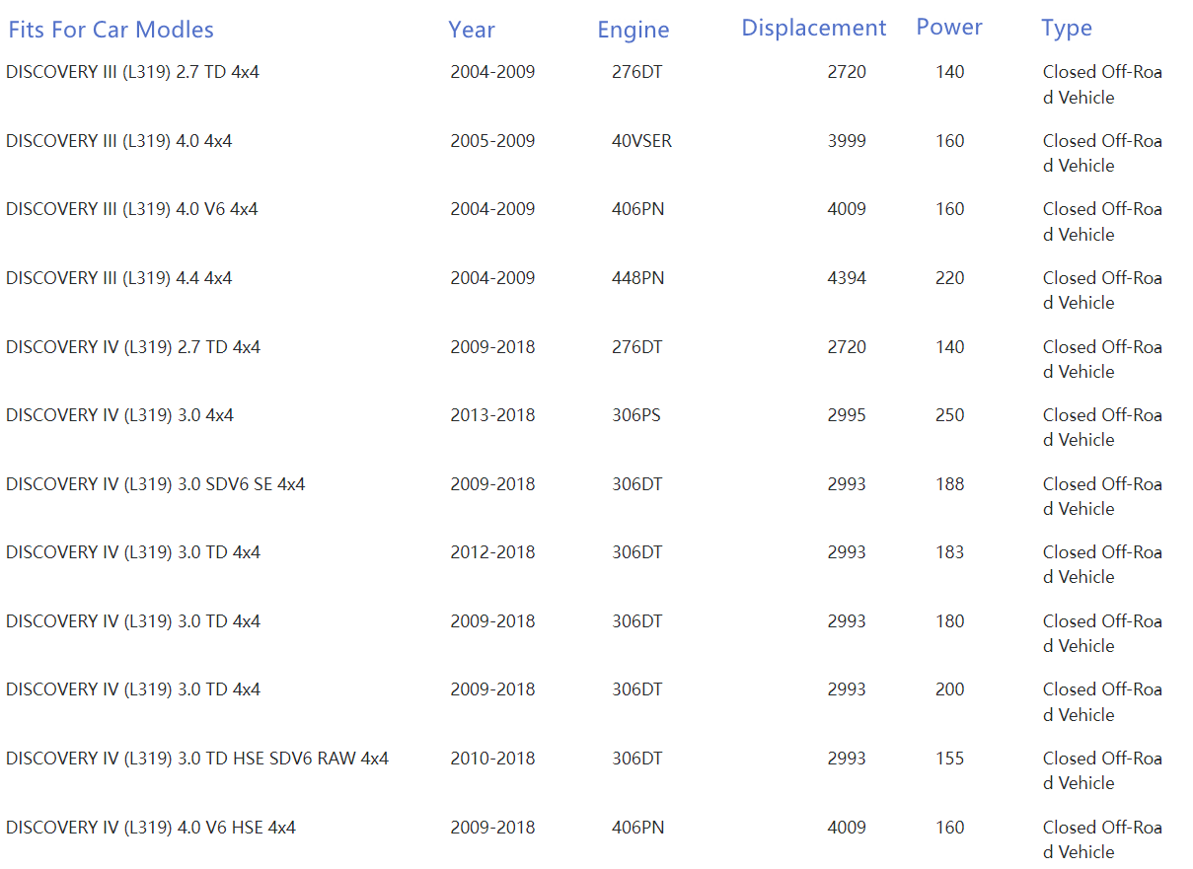Select DISCOVERY IV (L319) 4.0 V6 HSE 4x4
1193x869 pixels.
click(150, 828)
